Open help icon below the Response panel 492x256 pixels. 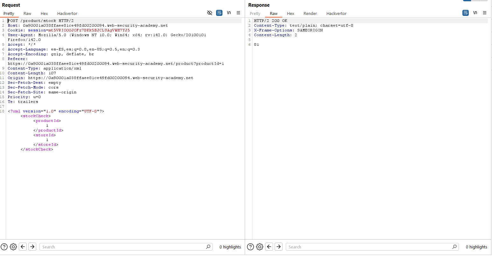[x=250, y=247]
